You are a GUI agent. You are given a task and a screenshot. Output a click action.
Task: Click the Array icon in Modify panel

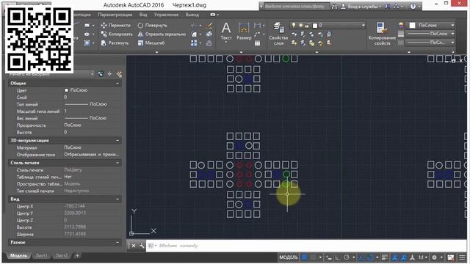point(194,43)
